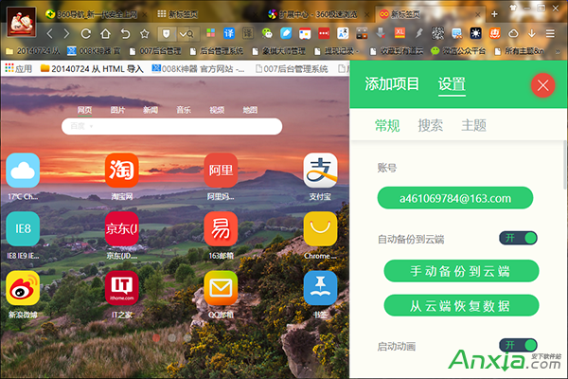568x379 pixels.
Task: Click 手动备份到云端 button
Action: pos(461,271)
